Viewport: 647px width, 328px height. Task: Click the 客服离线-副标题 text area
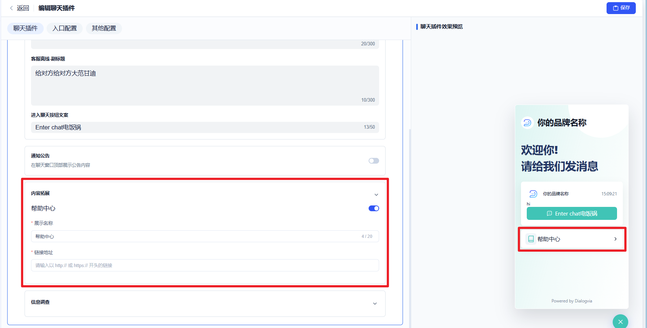coord(205,85)
